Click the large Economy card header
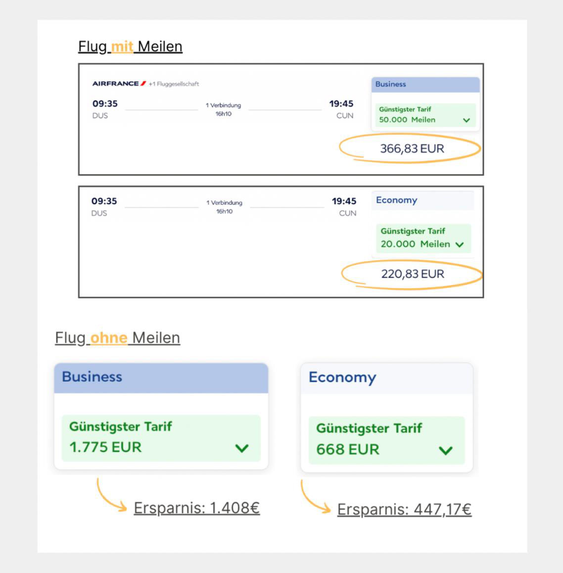The width and height of the screenshot is (563, 573). point(386,378)
